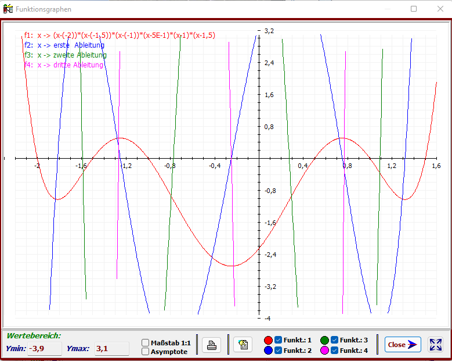This screenshot has width=452, height=361.
Task: Click the blue circle for Funkt. 2
Action: click(x=269, y=351)
